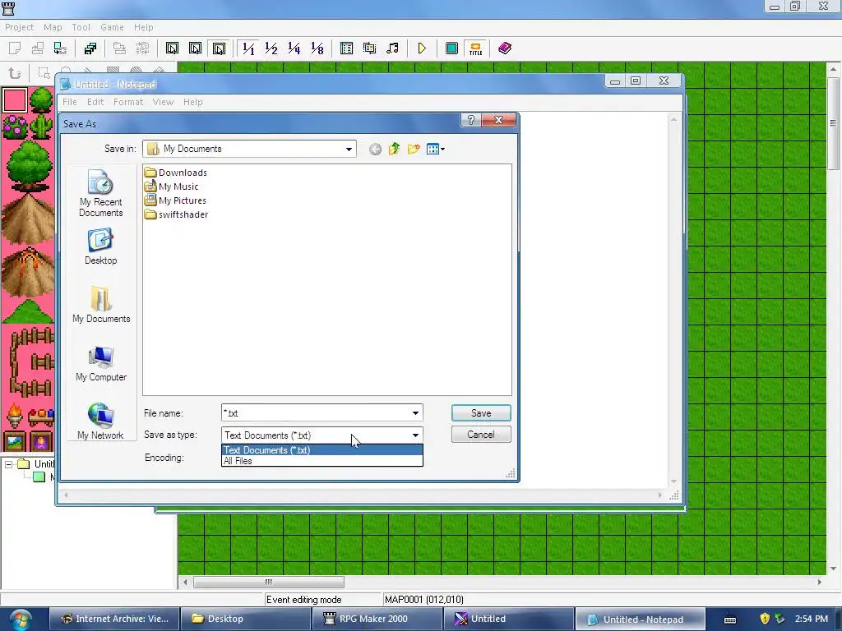Go to My Documents in places bar
The height and width of the screenshot is (631, 842).
point(101,304)
